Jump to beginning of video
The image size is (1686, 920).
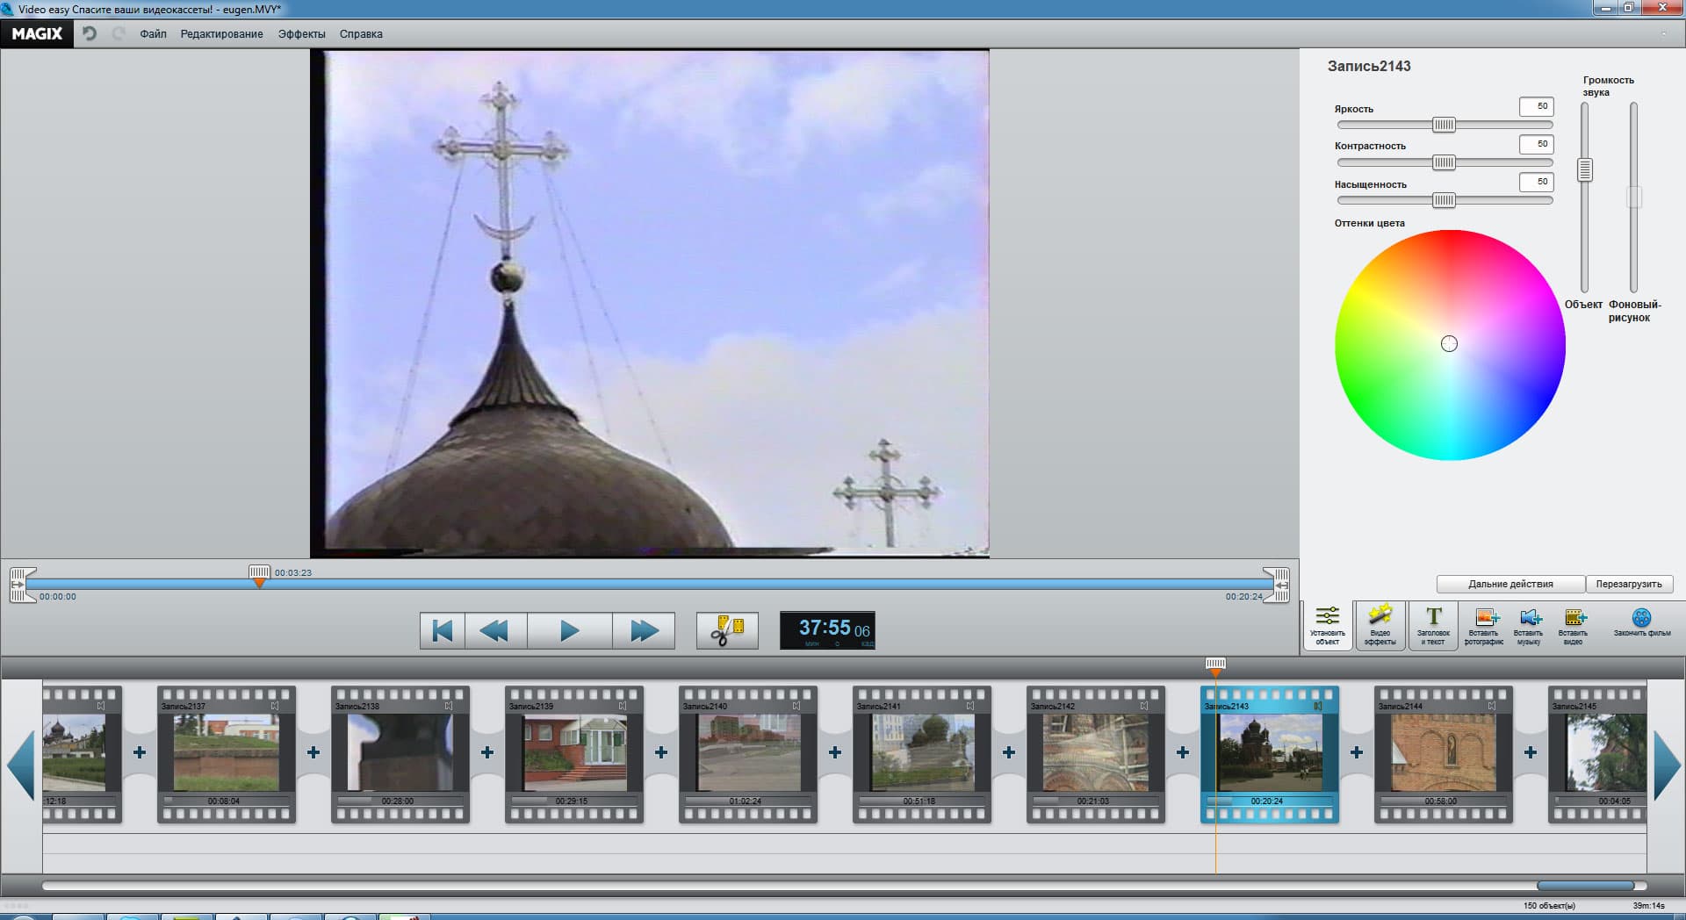443,630
